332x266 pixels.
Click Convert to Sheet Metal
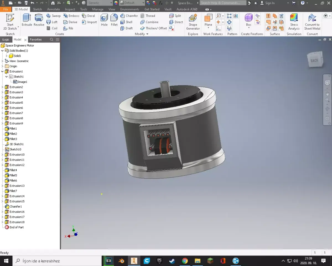click(312, 22)
